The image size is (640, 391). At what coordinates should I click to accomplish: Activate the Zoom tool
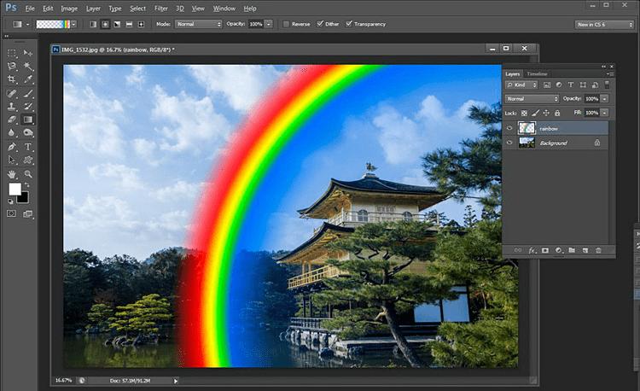point(27,173)
